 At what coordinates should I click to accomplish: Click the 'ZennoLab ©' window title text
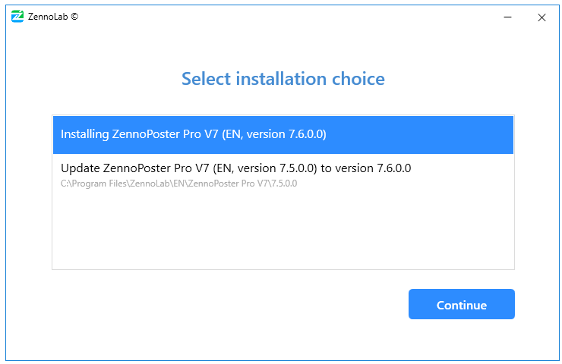click(x=53, y=17)
